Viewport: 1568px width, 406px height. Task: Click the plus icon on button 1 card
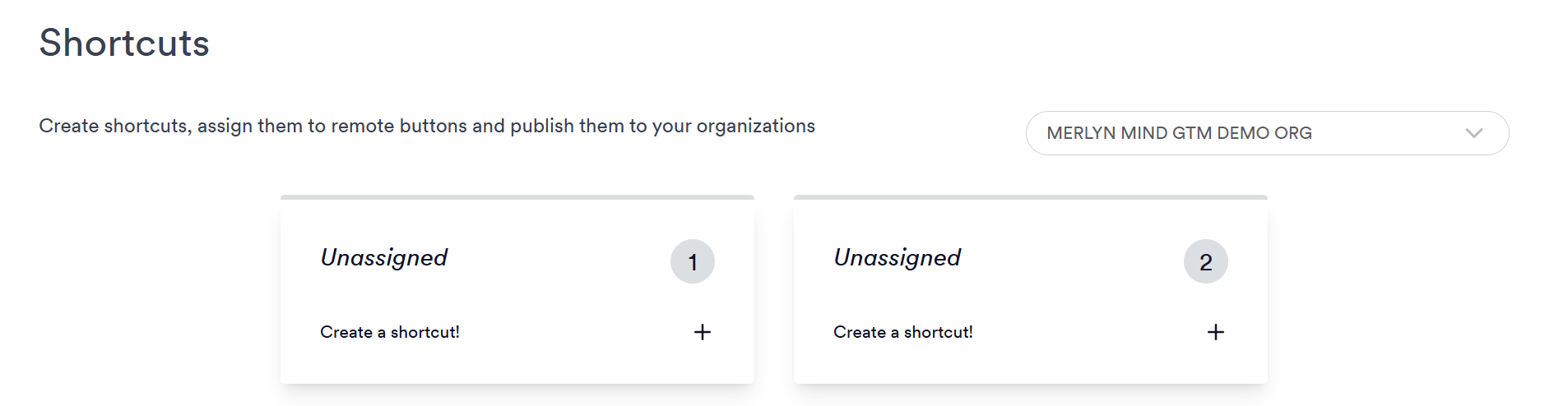tap(702, 332)
